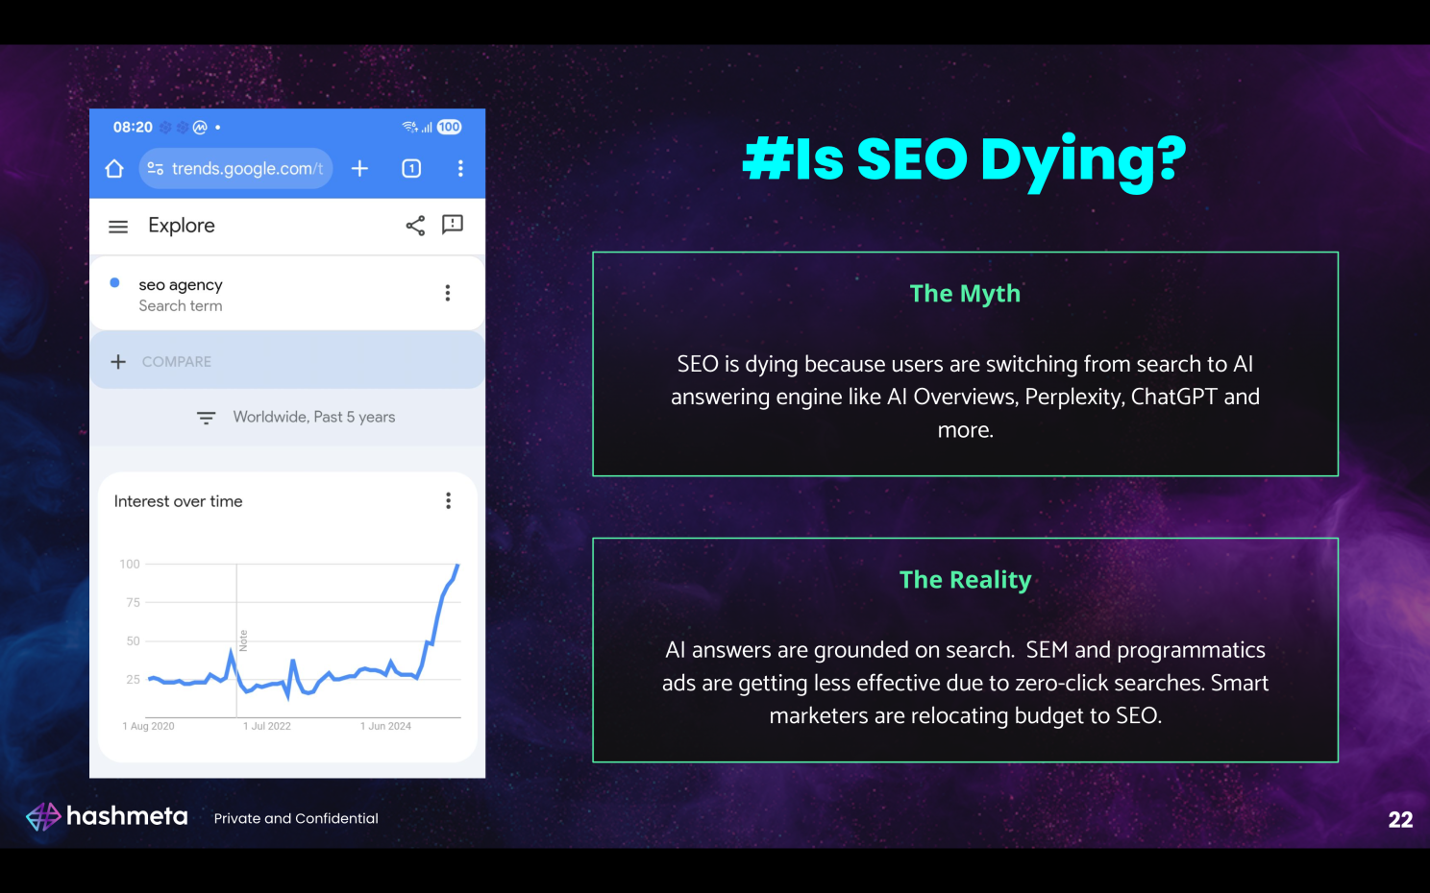The image size is (1430, 893).
Task: Click the Note marker on the chart
Action: 243,640
